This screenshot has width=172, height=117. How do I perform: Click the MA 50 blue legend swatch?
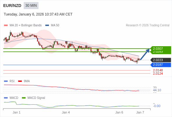(47, 25)
